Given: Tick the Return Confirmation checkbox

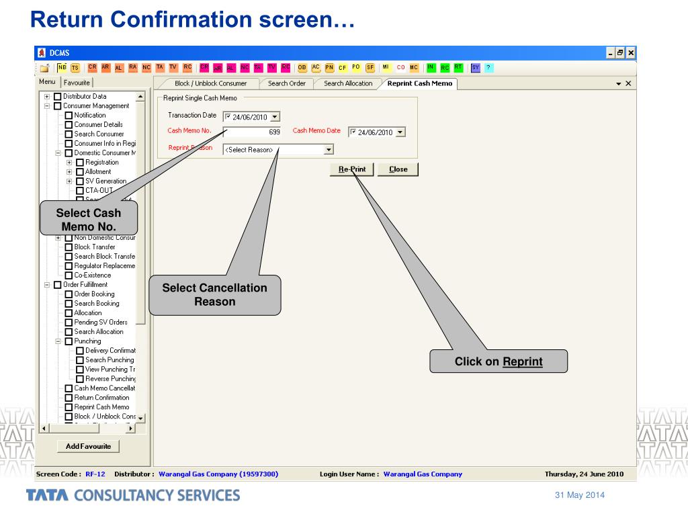Looking at the screenshot, I should pos(69,398).
